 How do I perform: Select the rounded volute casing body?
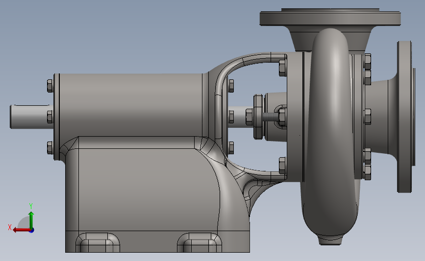(330, 133)
